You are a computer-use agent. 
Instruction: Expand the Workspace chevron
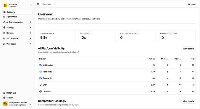tap(30, 44)
